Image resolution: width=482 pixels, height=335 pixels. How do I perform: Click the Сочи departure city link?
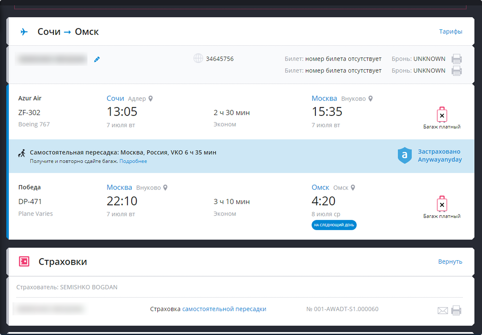115,98
